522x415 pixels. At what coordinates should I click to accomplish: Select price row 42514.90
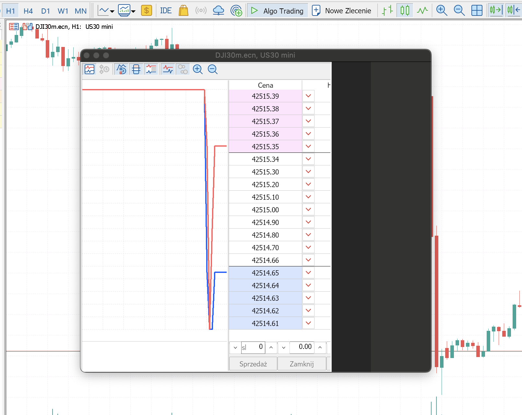coord(265,222)
